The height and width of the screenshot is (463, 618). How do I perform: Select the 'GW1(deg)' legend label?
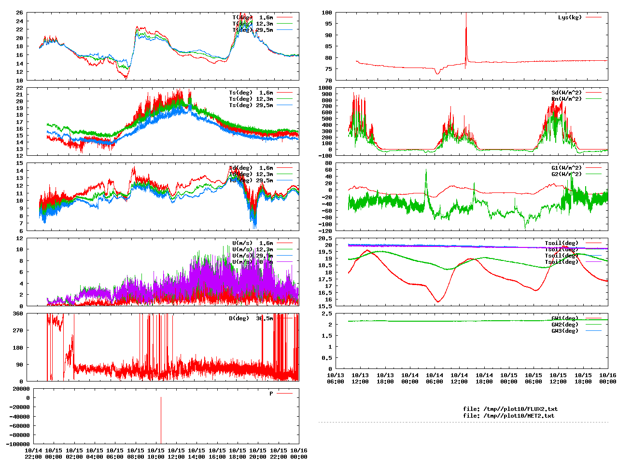(565, 318)
